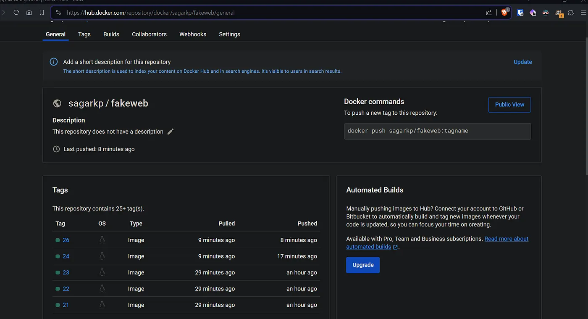Open the Tags tab
This screenshot has height=319, width=588.
coord(84,34)
